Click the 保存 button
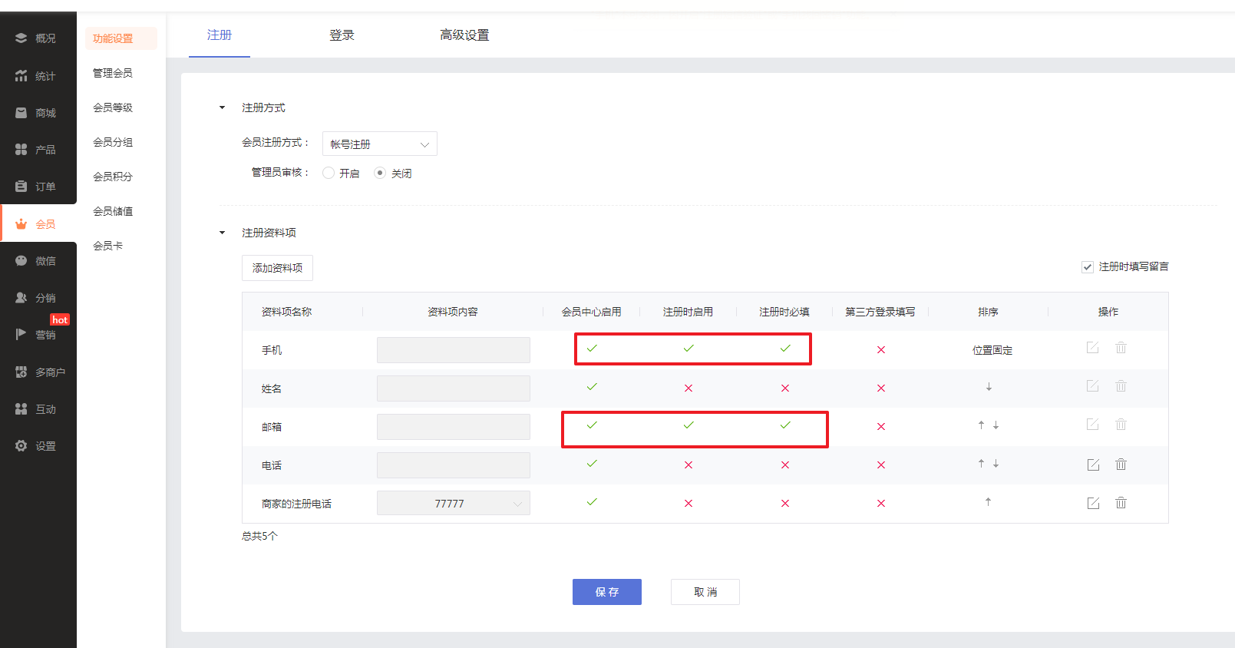1235x648 pixels. [607, 592]
